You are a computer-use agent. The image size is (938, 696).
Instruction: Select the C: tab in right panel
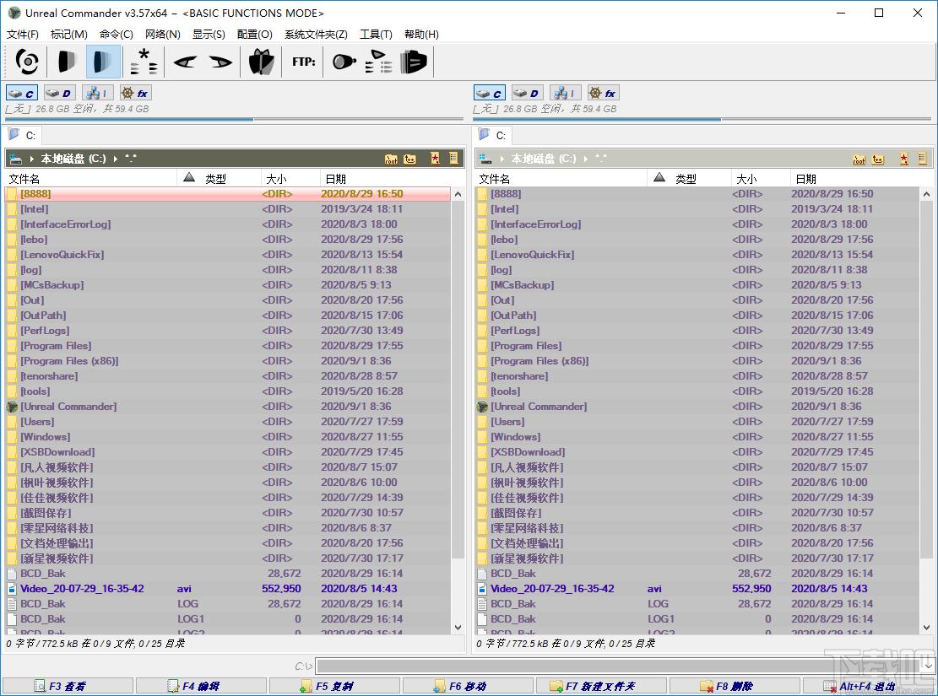click(x=493, y=135)
